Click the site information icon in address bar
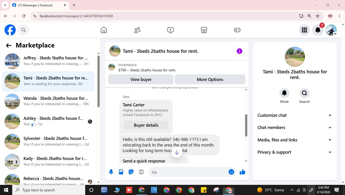Screen dimensions: 345x195 (35, 16)
